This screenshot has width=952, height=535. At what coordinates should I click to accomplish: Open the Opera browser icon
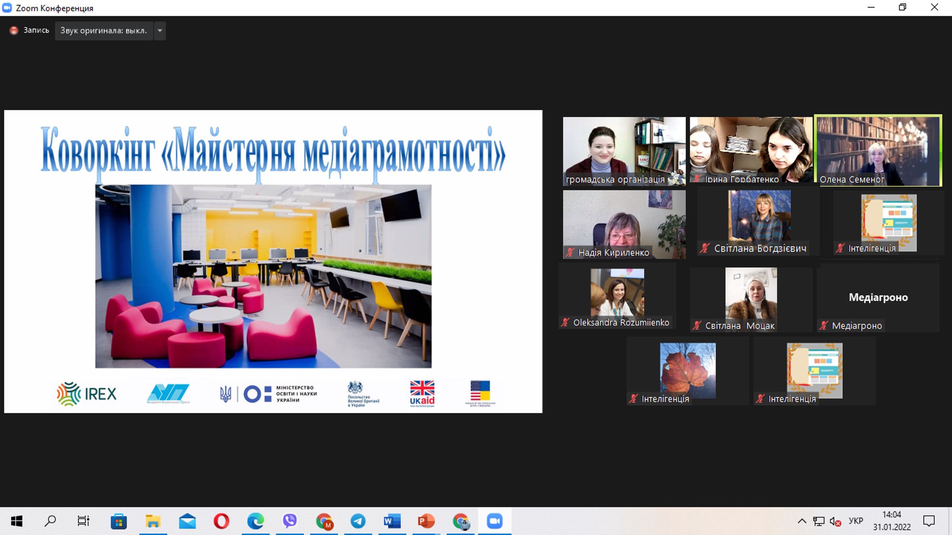click(x=221, y=521)
